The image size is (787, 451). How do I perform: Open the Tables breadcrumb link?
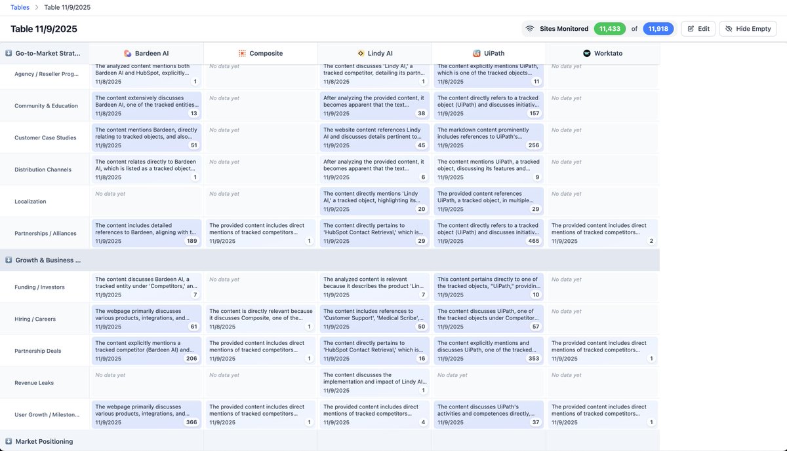pyautogui.click(x=20, y=7)
